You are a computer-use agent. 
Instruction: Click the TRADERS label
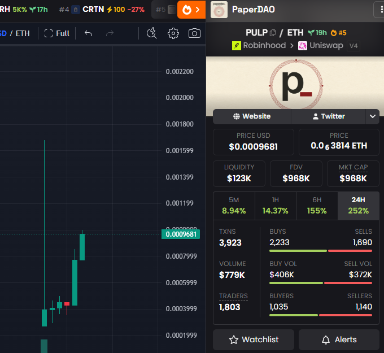(233, 296)
